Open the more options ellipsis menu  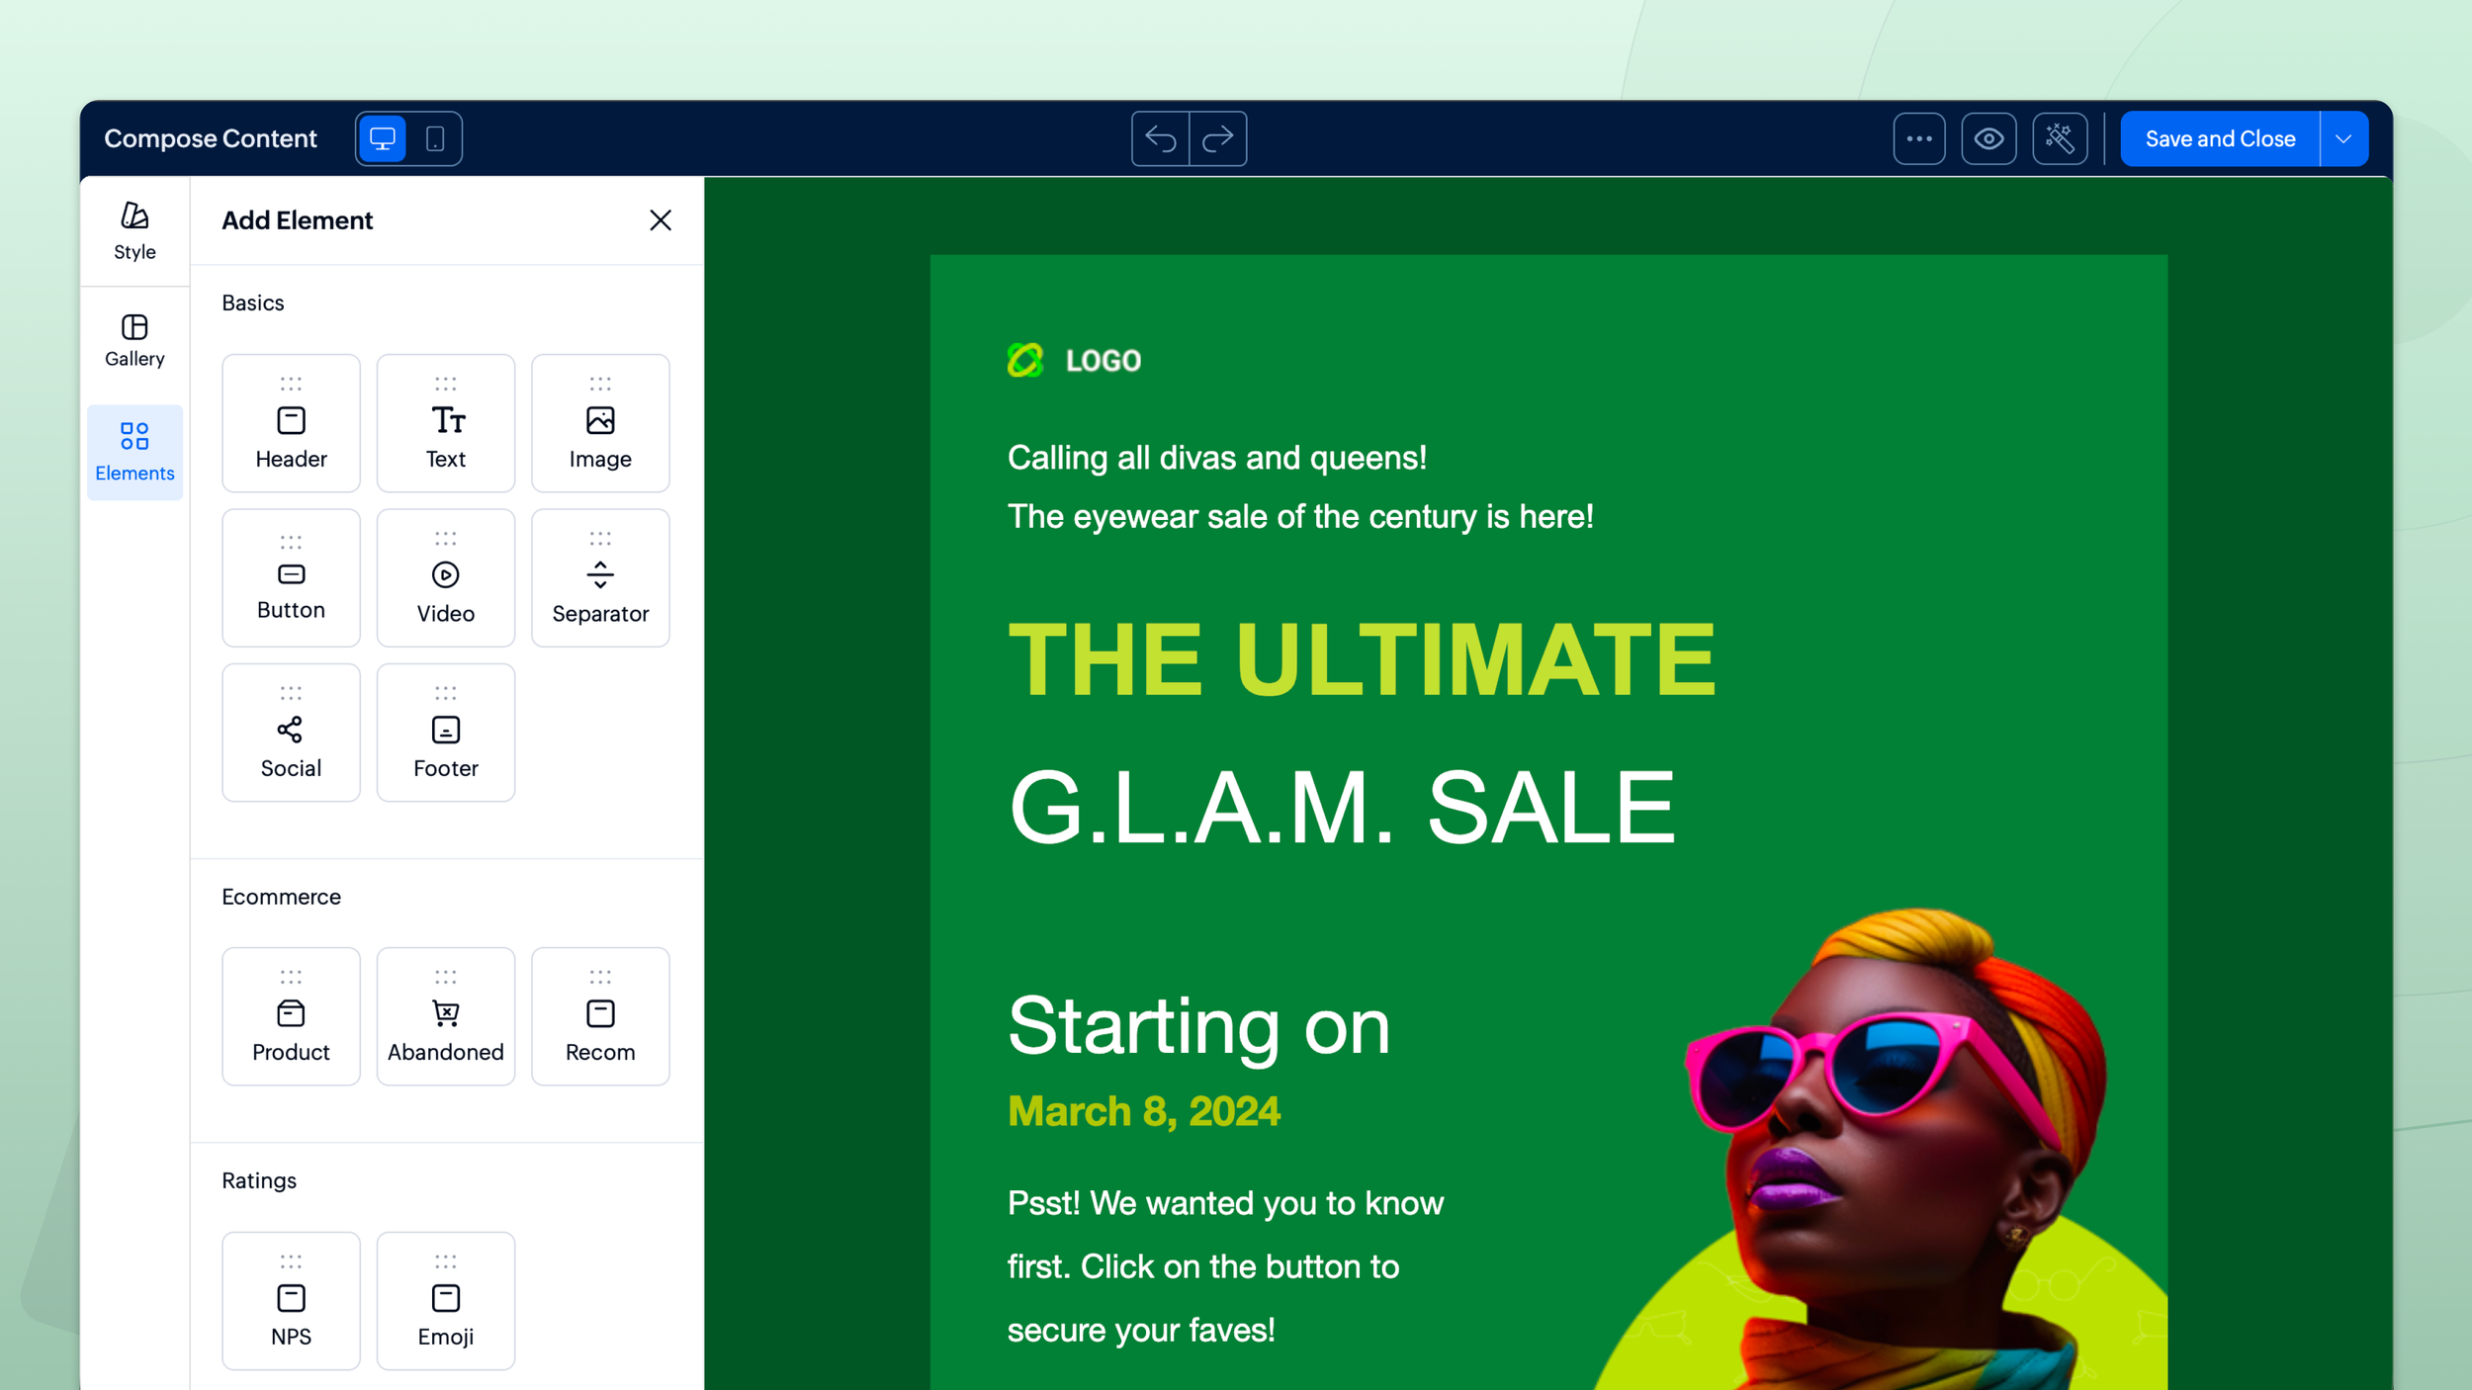pyautogui.click(x=1919, y=138)
